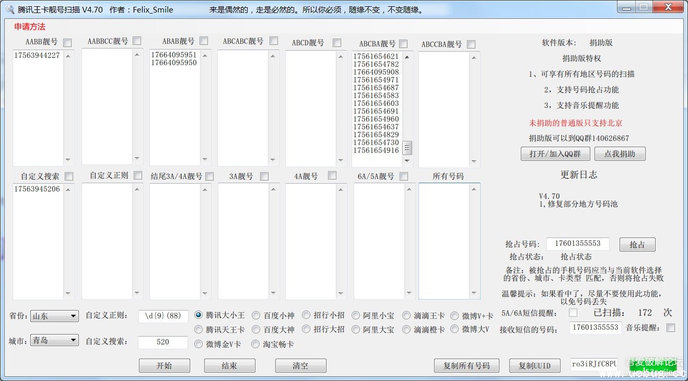Image resolution: width=688 pixels, height=381 pixels.
Task: Select number 17664095951 in ABAB list
Action: click(174, 55)
